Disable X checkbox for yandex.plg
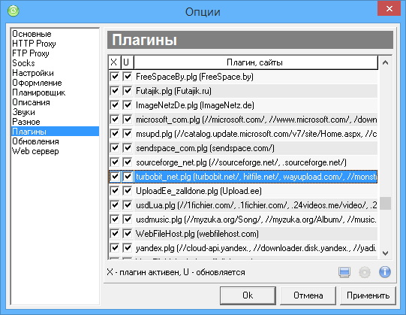 [114, 248]
